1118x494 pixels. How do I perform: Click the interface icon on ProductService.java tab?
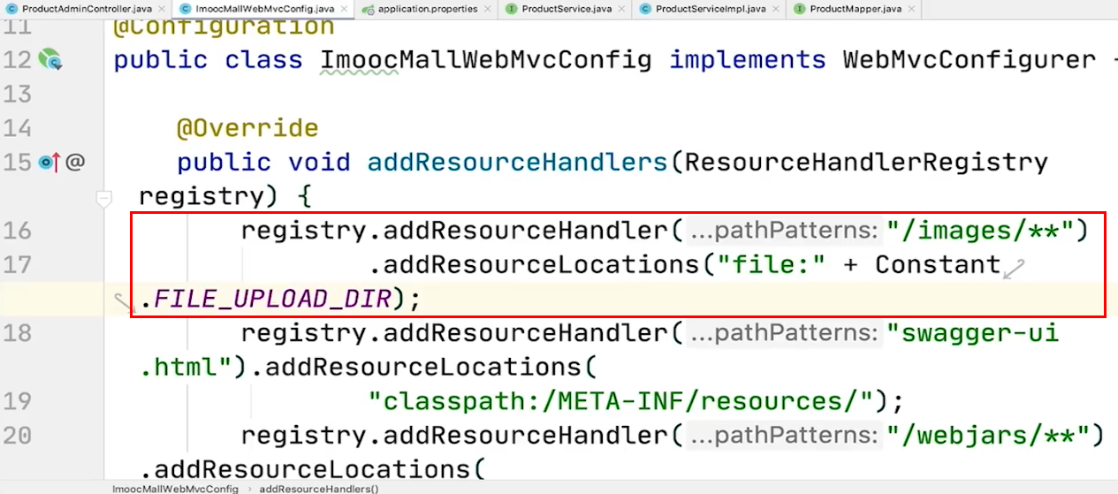[x=511, y=9]
